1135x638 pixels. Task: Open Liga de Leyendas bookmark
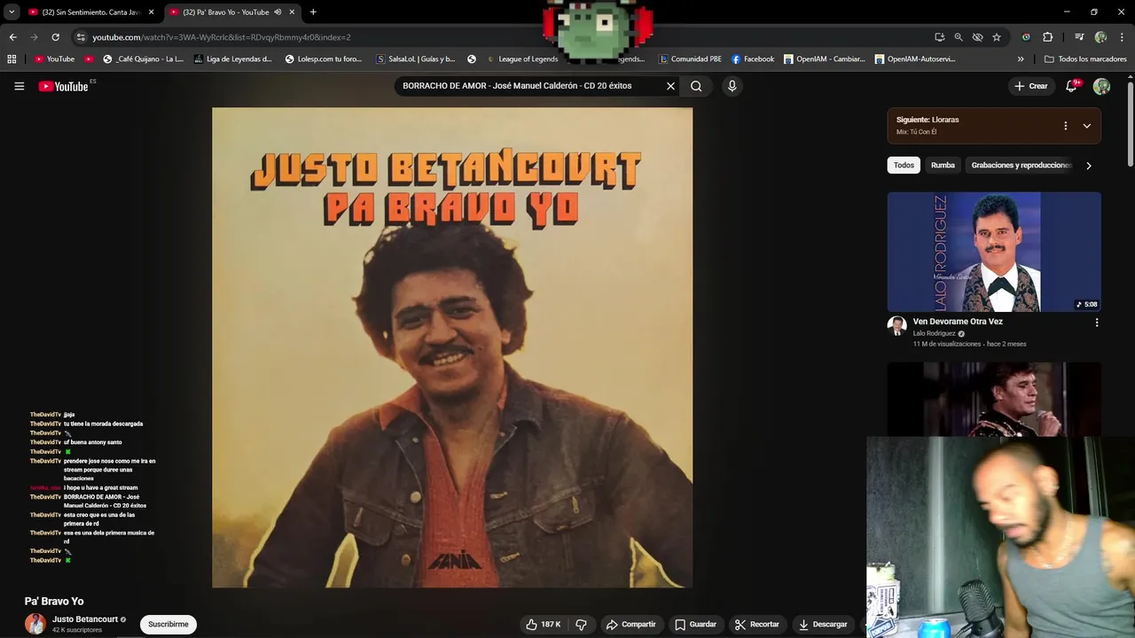pos(232,59)
